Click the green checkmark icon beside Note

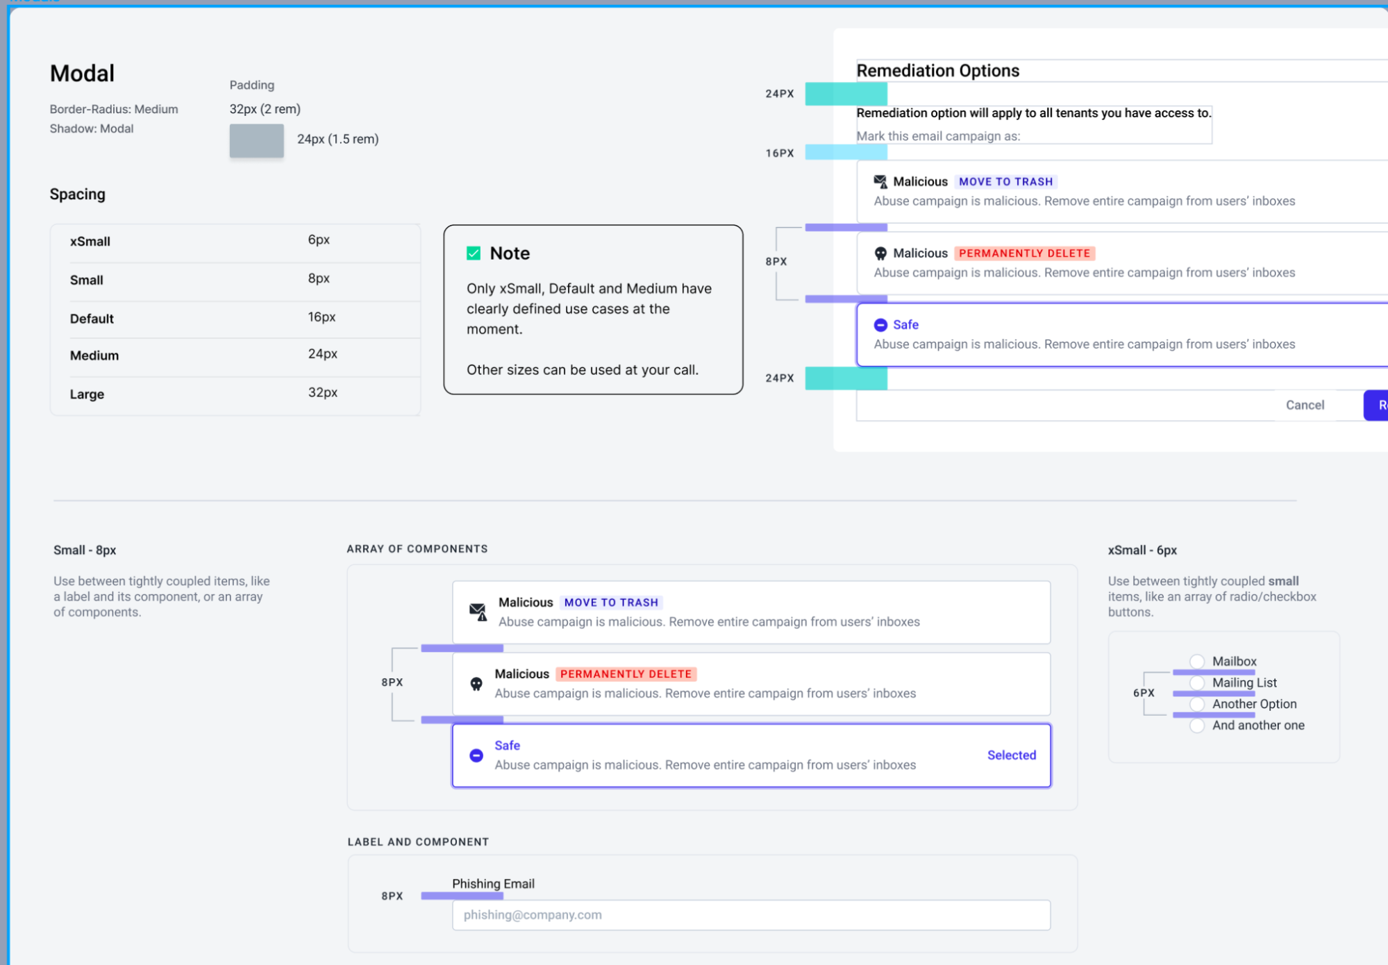[474, 253]
